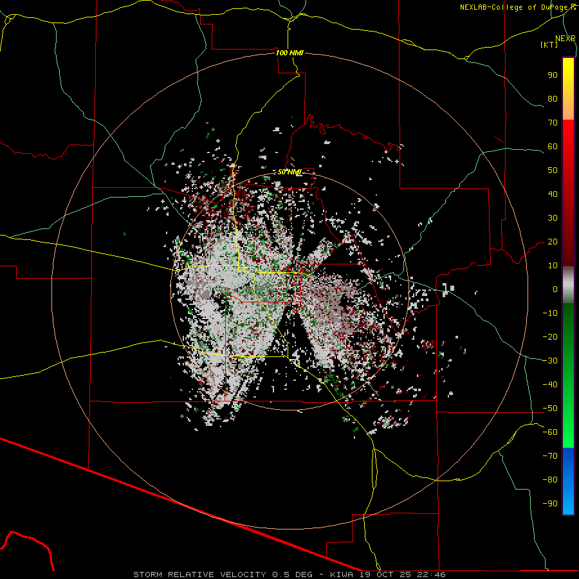
Task: Click the -90 tick label on color scale
Action: (x=550, y=503)
